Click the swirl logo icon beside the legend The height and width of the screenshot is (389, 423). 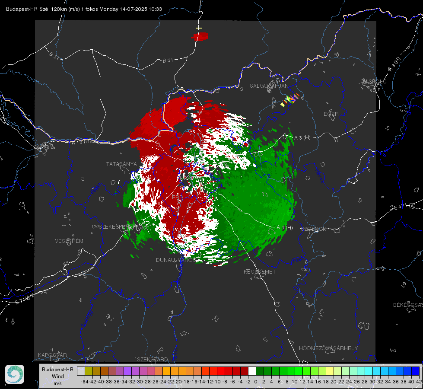point(15,374)
